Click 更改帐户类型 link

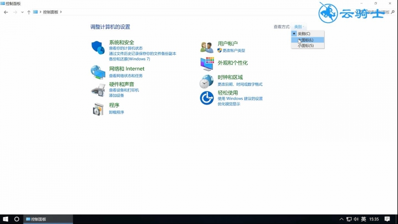point(234,51)
